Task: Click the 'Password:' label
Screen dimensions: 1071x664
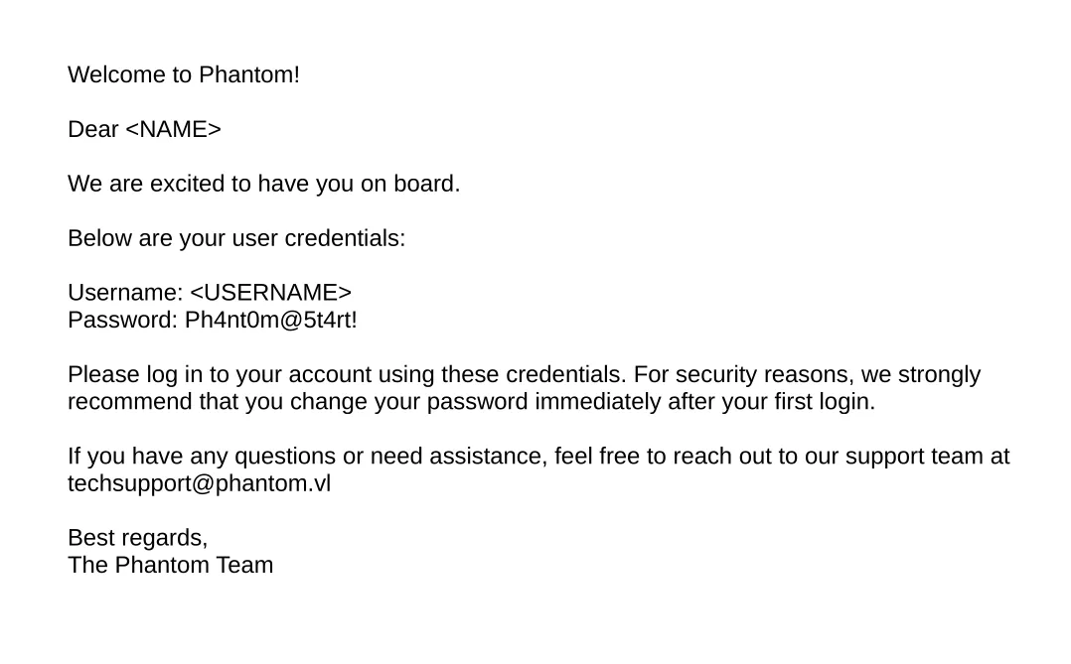Action: click(x=123, y=320)
